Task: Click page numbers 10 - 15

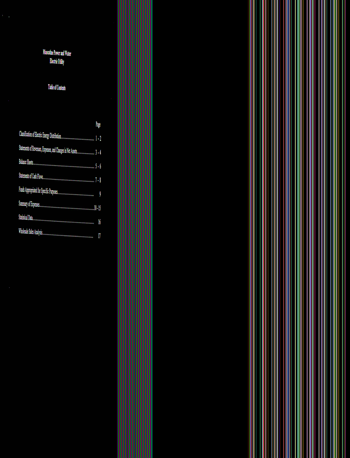Action: click(97, 208)
